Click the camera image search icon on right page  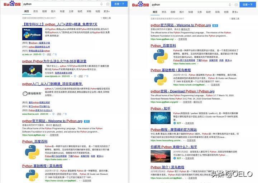(x=236, y=5)
